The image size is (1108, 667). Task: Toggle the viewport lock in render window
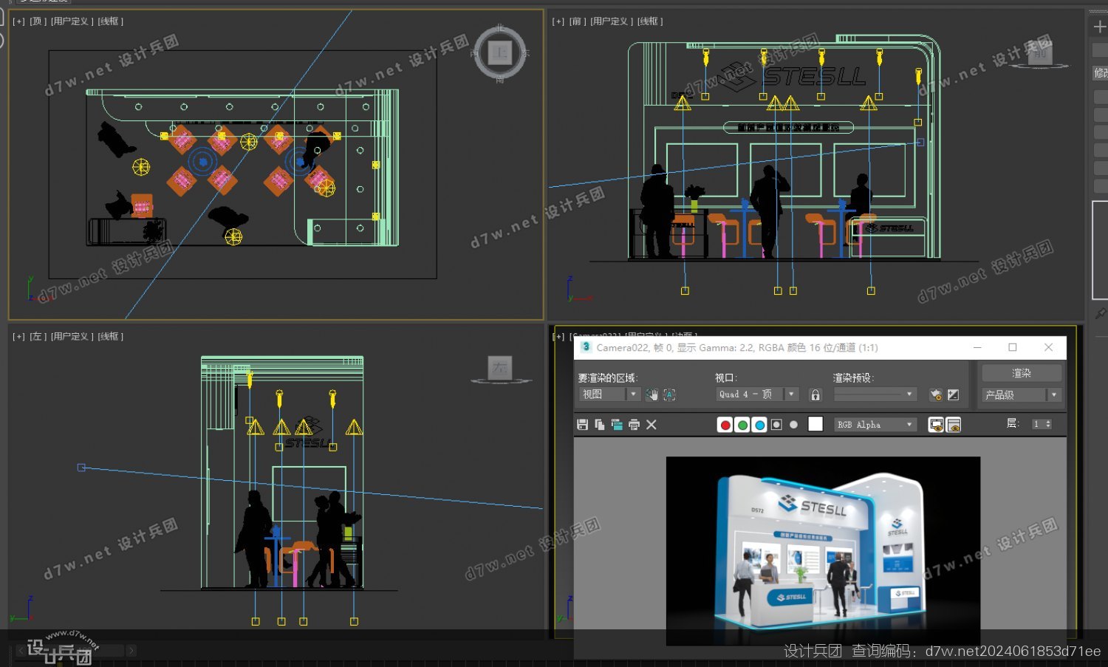coord(815,394)
